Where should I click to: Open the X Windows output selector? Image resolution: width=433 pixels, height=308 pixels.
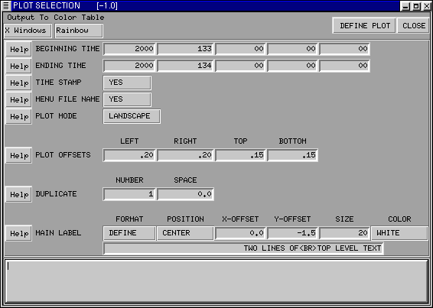click(x=28, y=31)
